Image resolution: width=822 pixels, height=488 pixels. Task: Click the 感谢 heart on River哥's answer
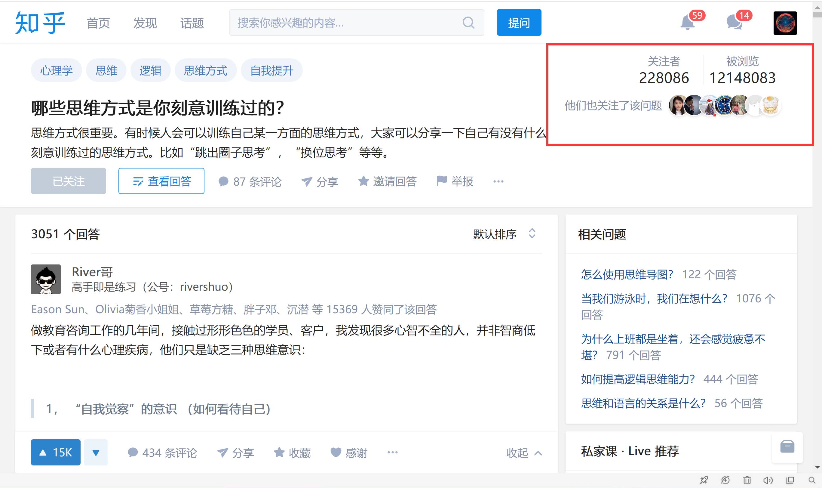pos(336,452)
